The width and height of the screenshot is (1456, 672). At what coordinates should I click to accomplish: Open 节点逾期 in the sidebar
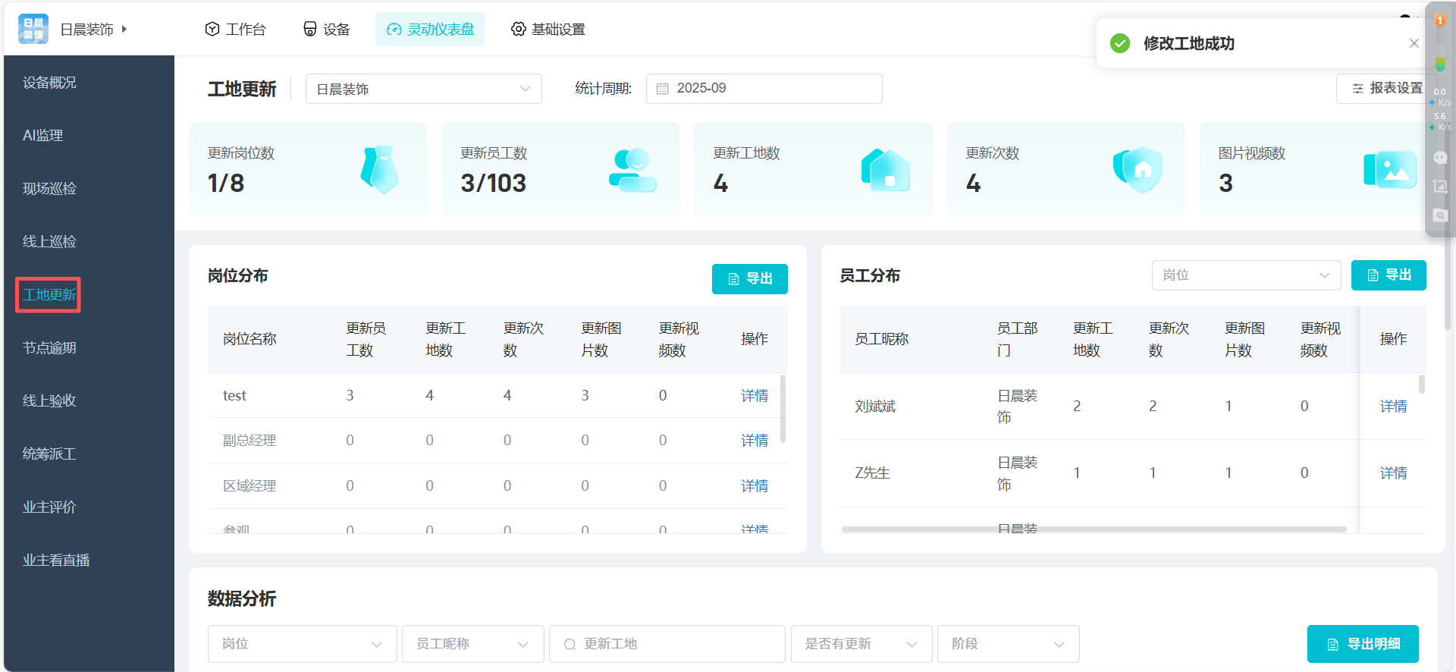point(49,347)
